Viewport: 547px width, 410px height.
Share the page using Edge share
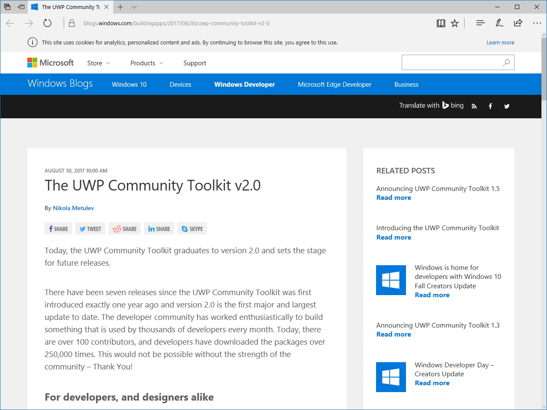click(518, 23)
